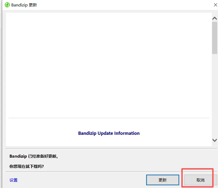This screenshot has width=218, height=188.
Task: Close the Bandizip update dialog
Action: point(215,5)
